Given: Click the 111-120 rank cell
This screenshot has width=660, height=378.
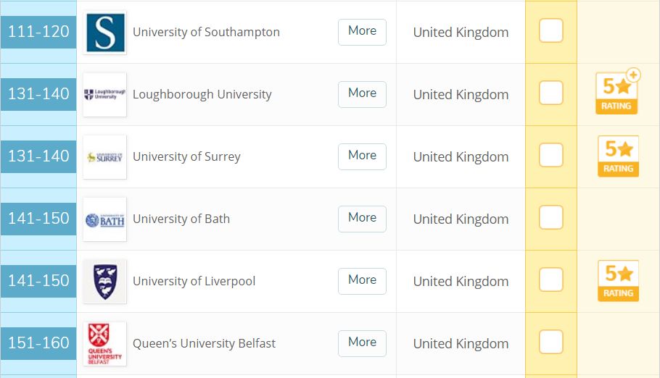Looking at the screenshot, I should click(x=38, y=32).
